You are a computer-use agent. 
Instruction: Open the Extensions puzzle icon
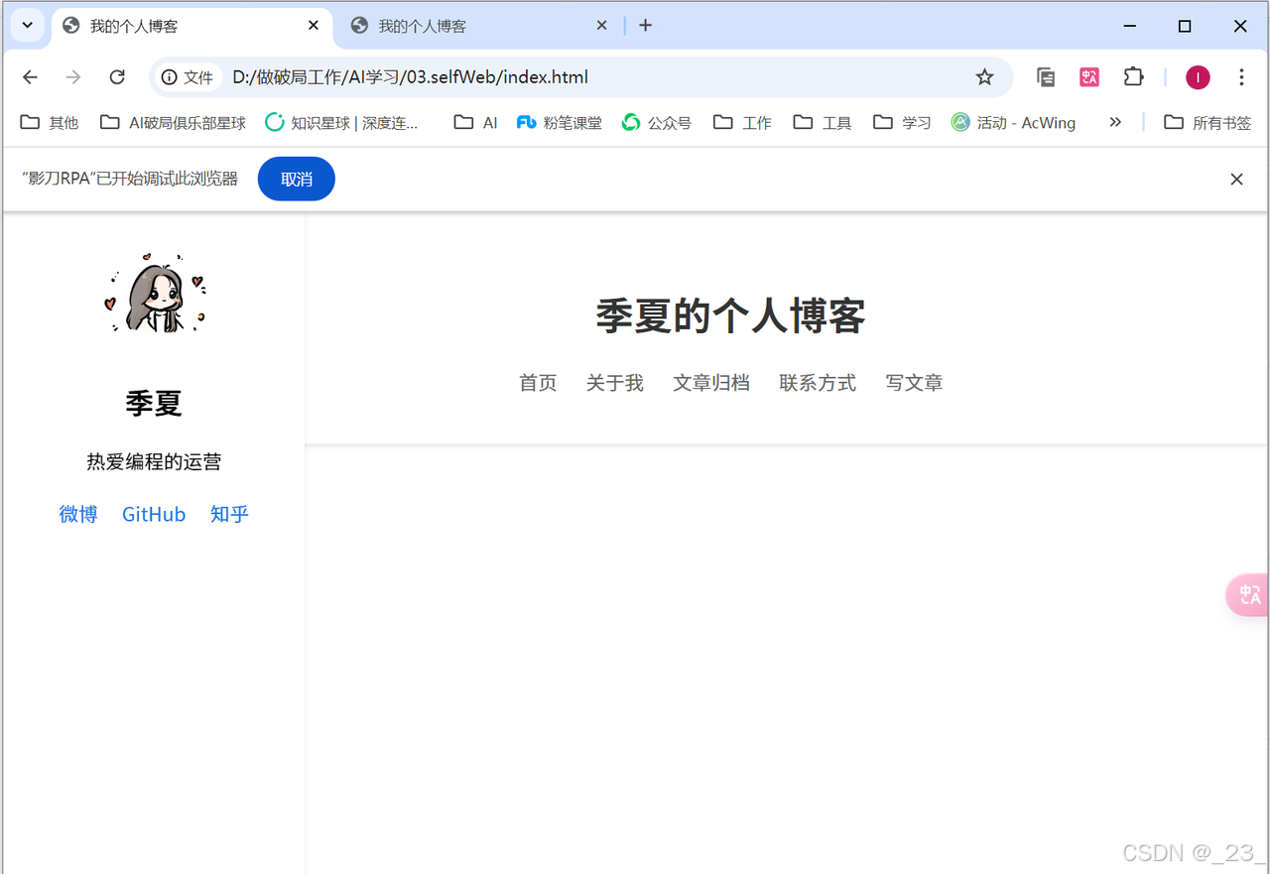click(1133, 76)
